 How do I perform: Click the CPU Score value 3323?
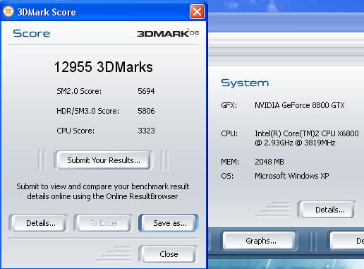click(x=146, y=131)
